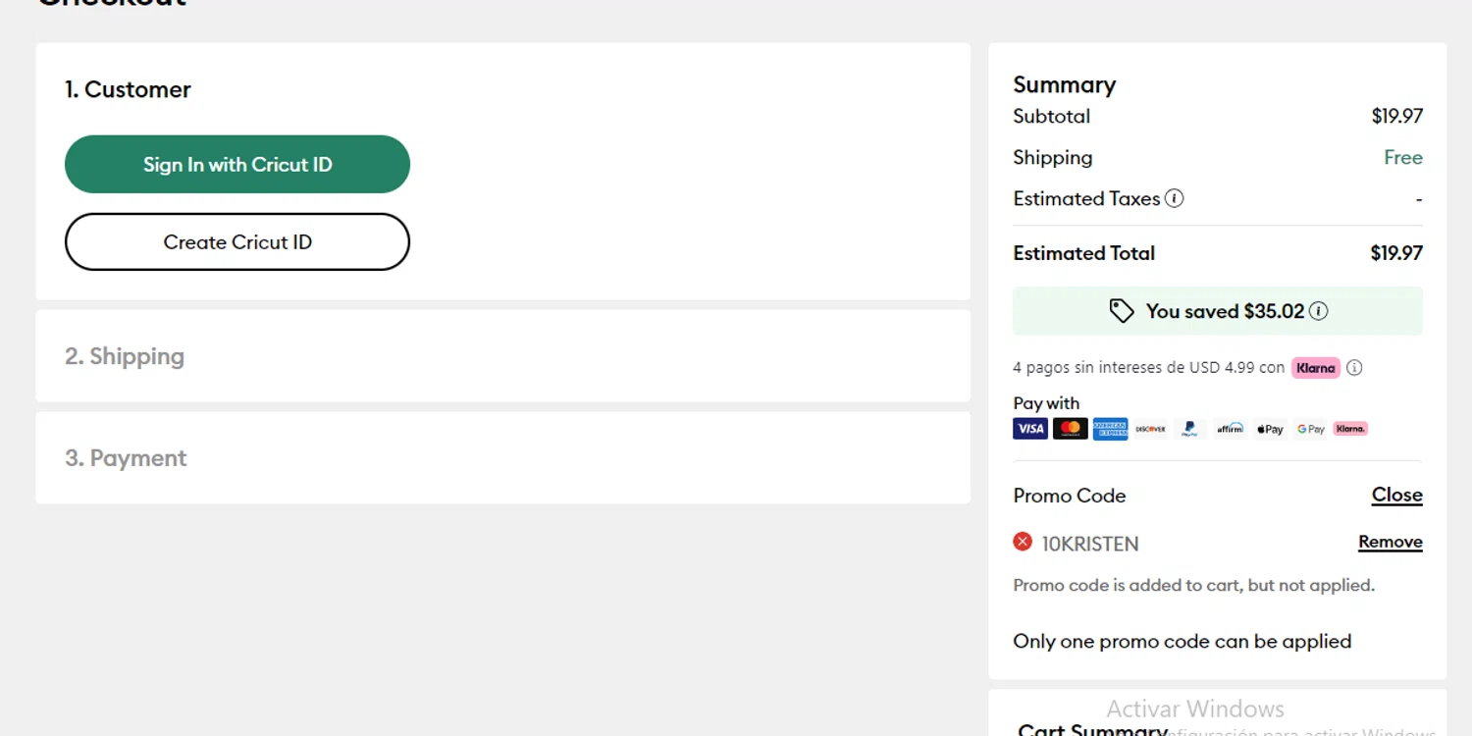Click the Affirm payment icon
The height and width of the screenshot is (736, 1472).
click(x=1231, y=429)
